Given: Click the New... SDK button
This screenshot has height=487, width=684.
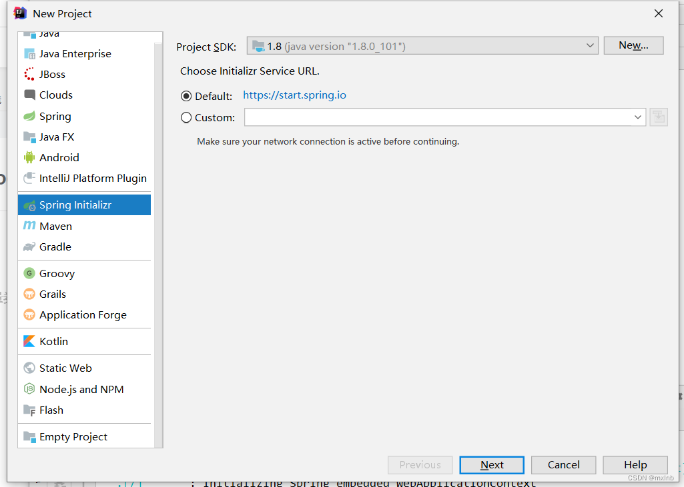Looking at the screenshot, I should [633, 45].
